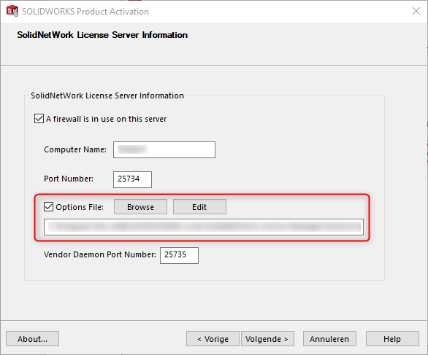The image size is (428, 355).
Task: Click the 'Options File:' label text
Action: [x=80, y=207]
